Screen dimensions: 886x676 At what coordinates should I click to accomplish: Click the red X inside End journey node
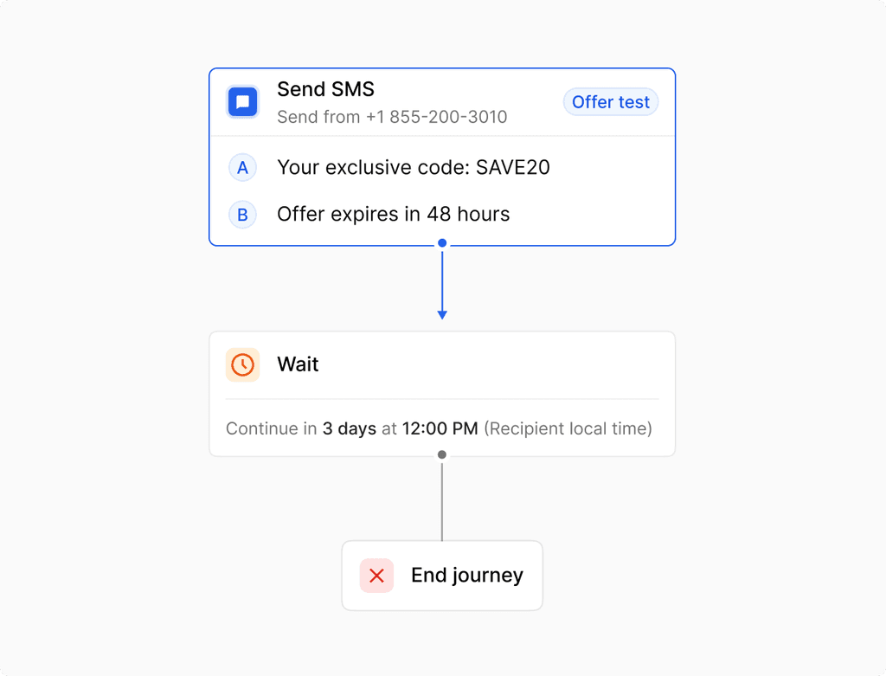click(x=376, y=575)
